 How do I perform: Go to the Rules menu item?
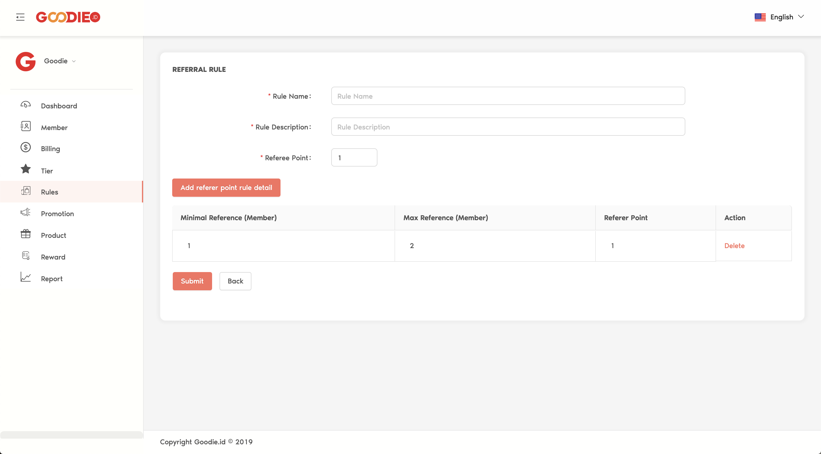(x=49, y=192)
